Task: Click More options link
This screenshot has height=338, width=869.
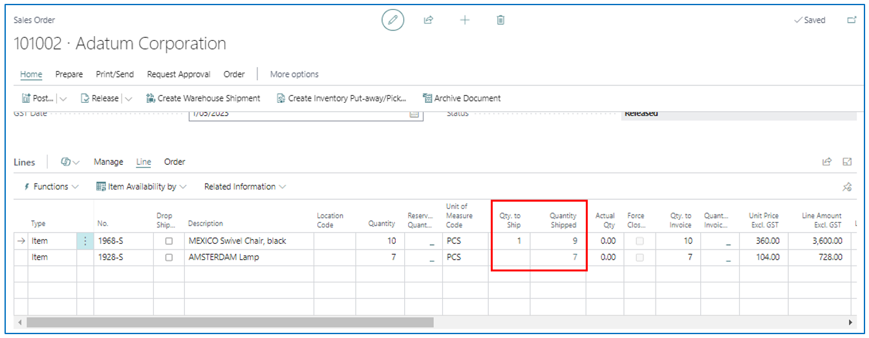Action: click(x=294, y=74)
